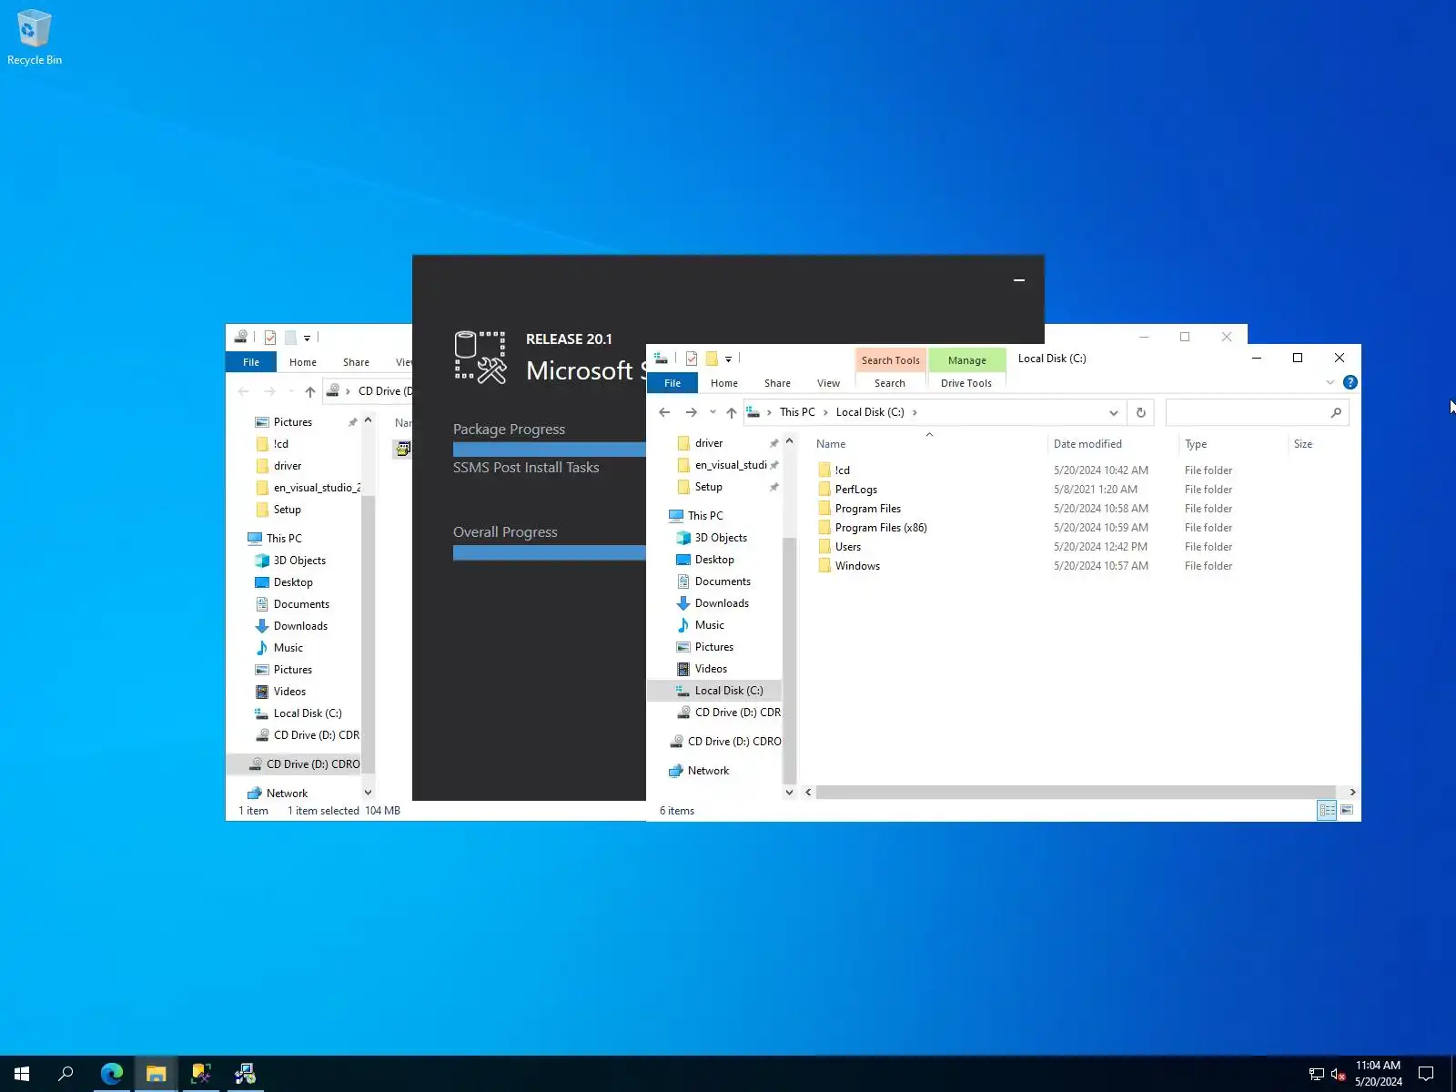Launch Microsoft Edge from taskbar
The width and height of the screenshot is (1456, 1092).
(112, 1074)
